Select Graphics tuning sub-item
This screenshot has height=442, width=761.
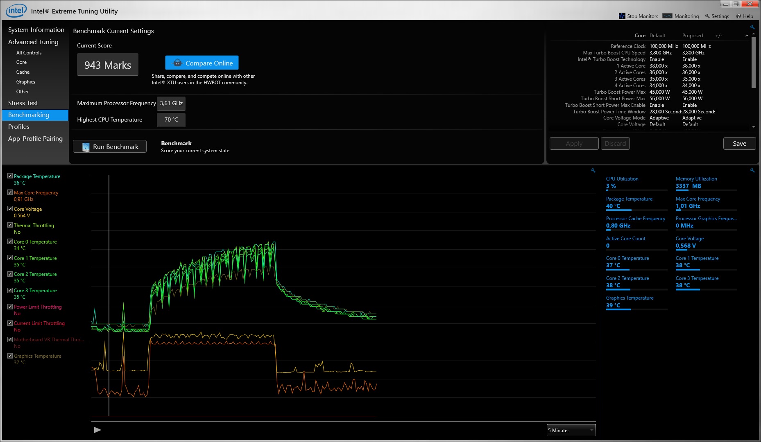point(26,82)
